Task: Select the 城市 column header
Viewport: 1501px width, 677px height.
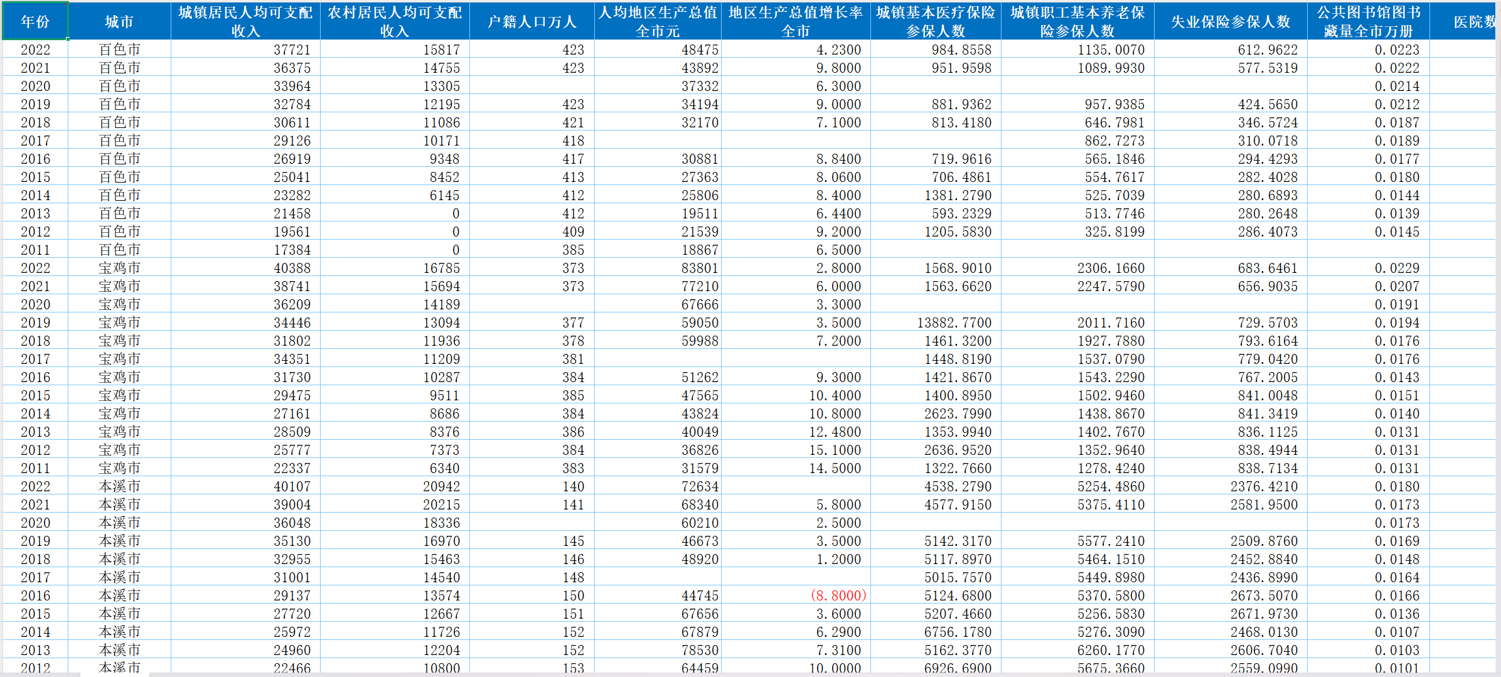Action: (119, 21)
